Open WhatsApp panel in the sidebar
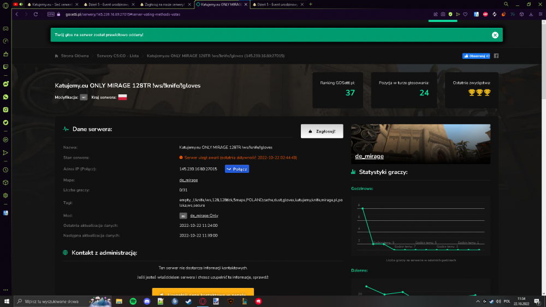The width and height of the screenshot is (546, 307). tap(5, 97)
